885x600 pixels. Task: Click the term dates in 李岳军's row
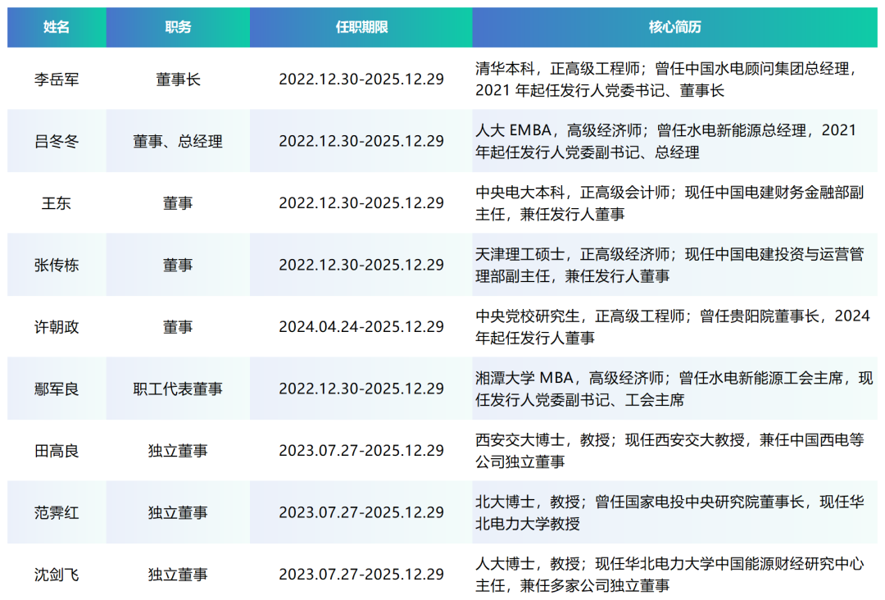pyautogui.click(x=361, y=80)
